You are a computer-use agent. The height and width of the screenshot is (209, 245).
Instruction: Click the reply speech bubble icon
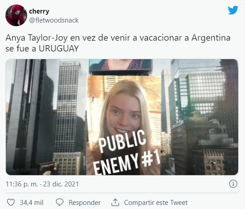(60, 202)
